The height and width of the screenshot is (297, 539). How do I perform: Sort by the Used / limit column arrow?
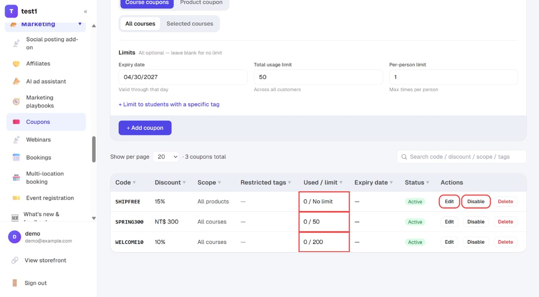point(341,183)
